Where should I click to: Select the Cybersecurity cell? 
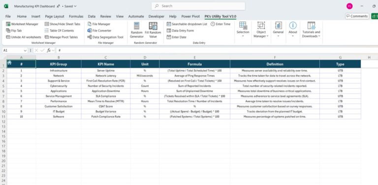tap(59, 86)
